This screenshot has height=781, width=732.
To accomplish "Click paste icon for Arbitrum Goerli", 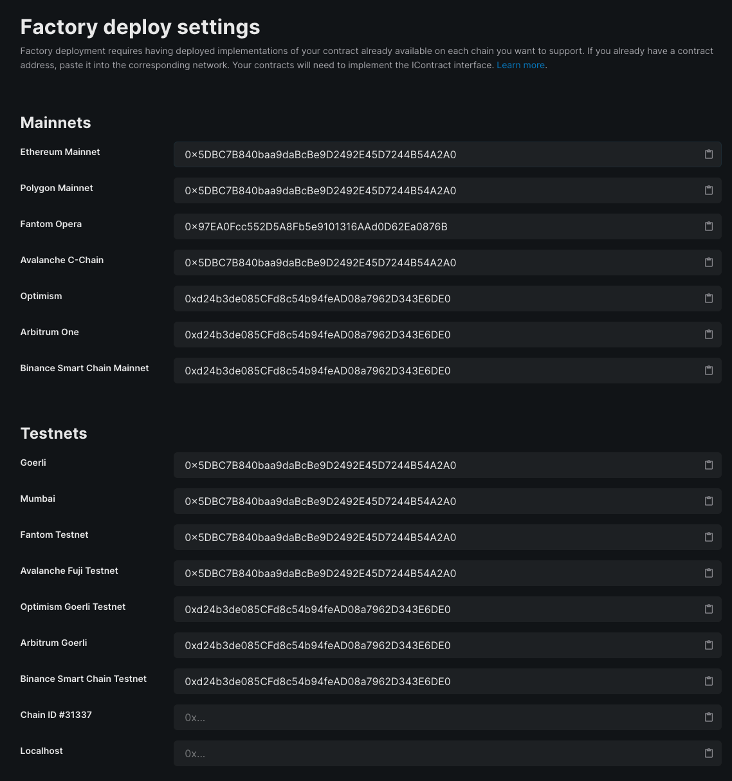I will [x=709, y=645].
